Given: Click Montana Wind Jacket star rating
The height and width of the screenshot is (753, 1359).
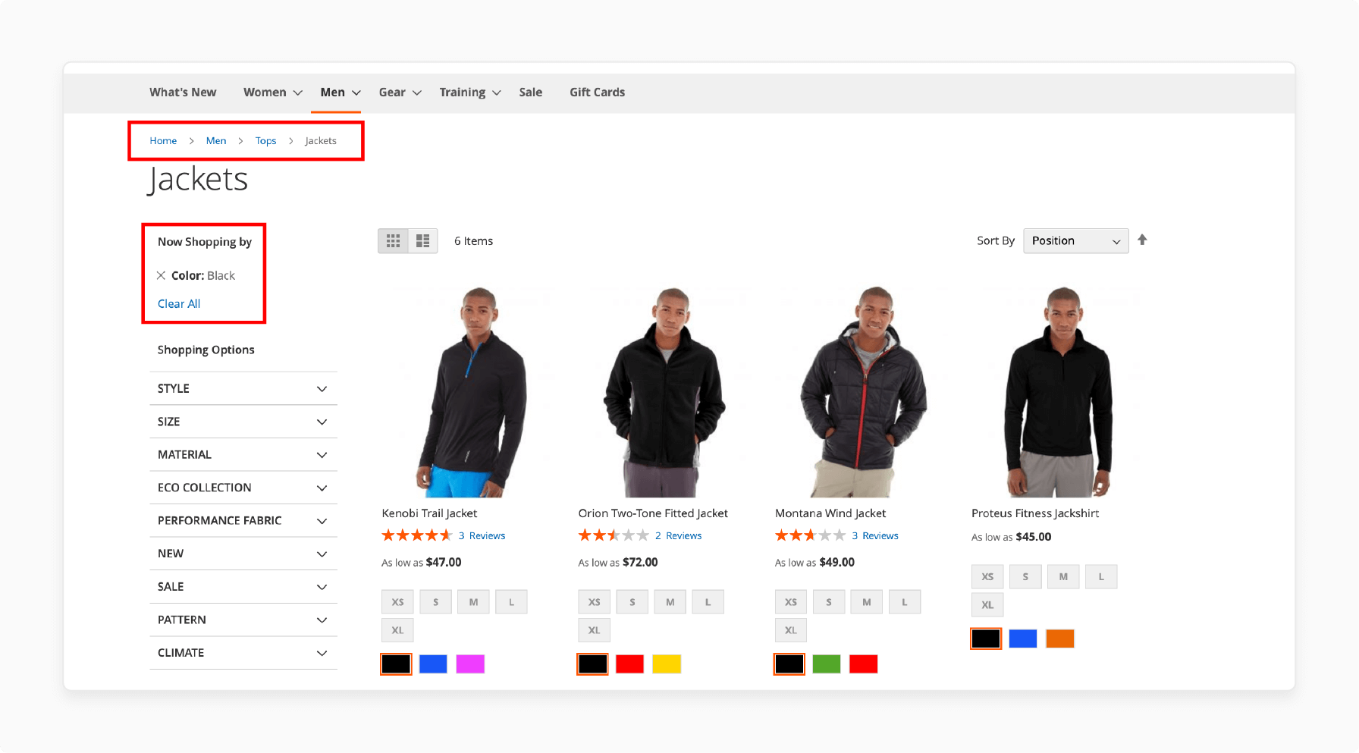Looking at the screenshot, I should point(810,535).
